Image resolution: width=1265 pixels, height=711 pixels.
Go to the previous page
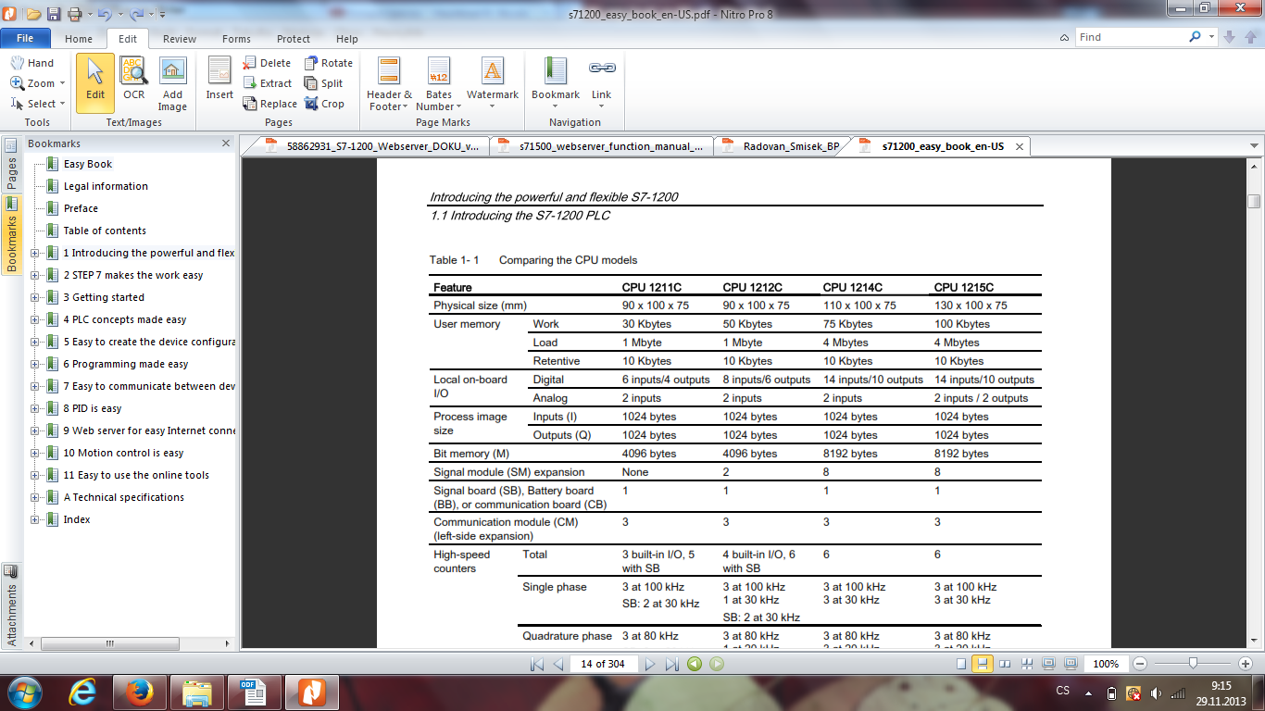pyautogui.click(x=558, y=664)
